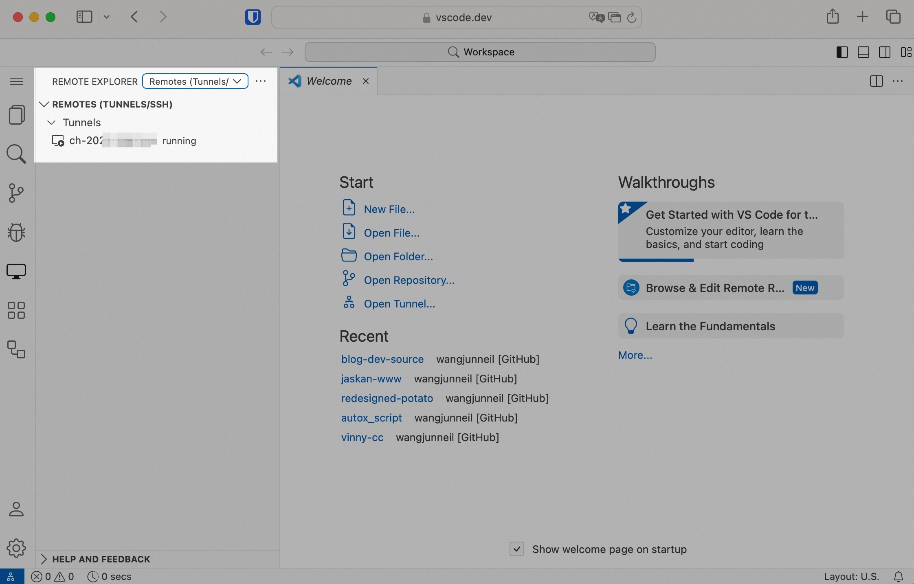Toggle the bottom panel layout button
The height and width of the screenshot is (584, 914).
(x=863, y=52)
